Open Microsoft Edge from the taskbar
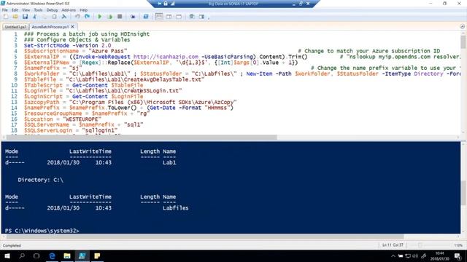Viewport: 467px width, 262px height. tap(52, 255)
